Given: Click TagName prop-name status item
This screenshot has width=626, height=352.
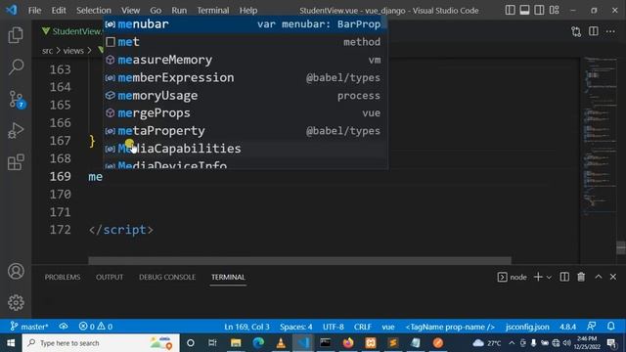Looking at the screenshot, I should (x=450, y=327).
